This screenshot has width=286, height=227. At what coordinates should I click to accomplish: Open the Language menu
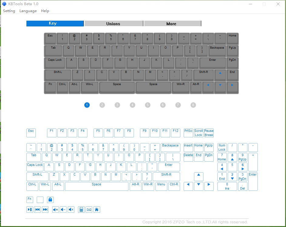click(28, 11)
